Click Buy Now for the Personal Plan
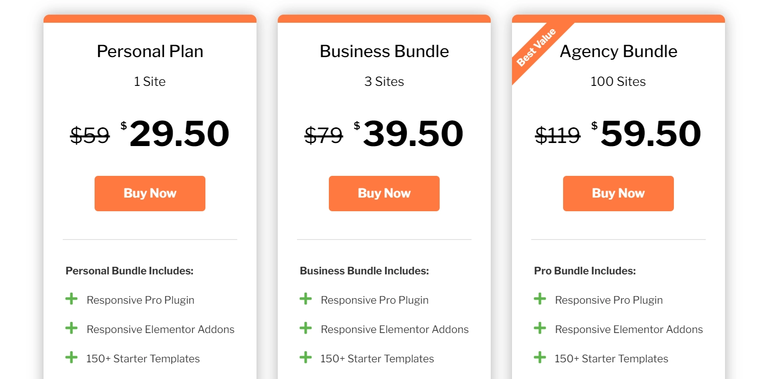This screenshot has width=768, height=379. point(150,193)
